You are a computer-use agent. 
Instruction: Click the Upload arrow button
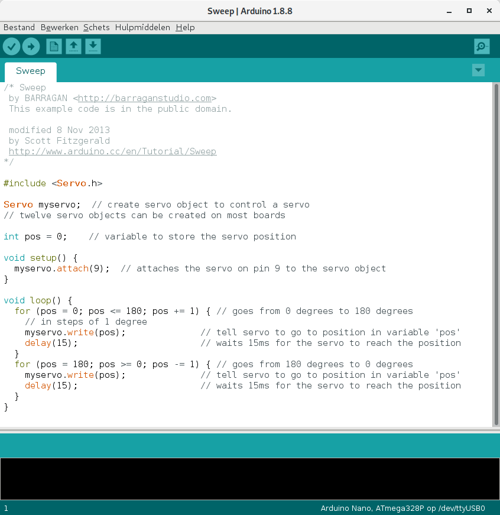click(x=31, y=46)
